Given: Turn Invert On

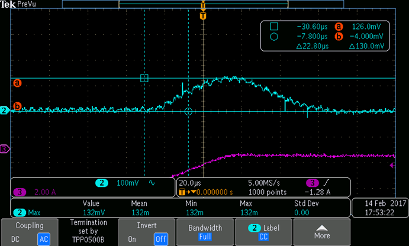Looking at the screenshot, I should coord(132,239).
